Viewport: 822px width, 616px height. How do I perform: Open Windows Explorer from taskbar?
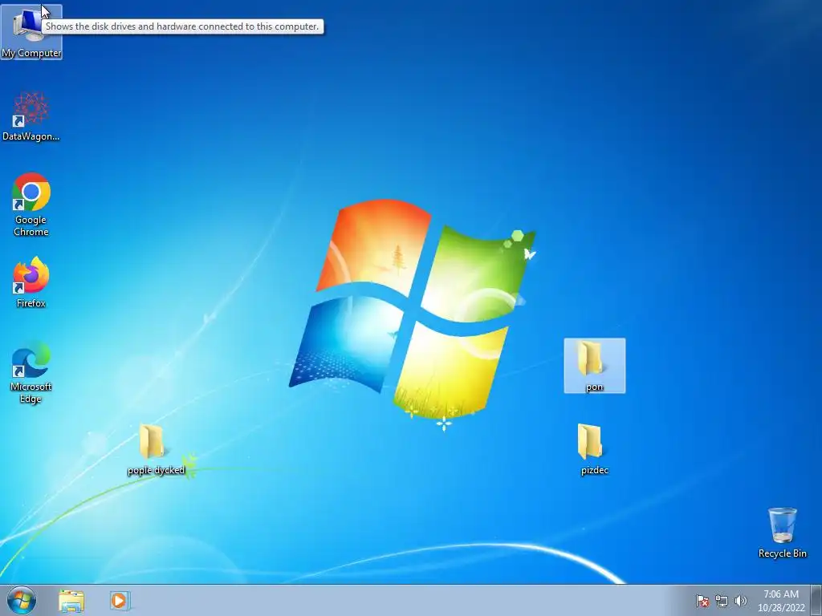click(x=71, y=601)
